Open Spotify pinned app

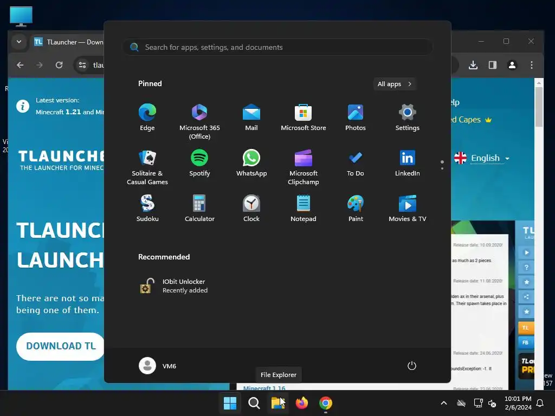199,164
